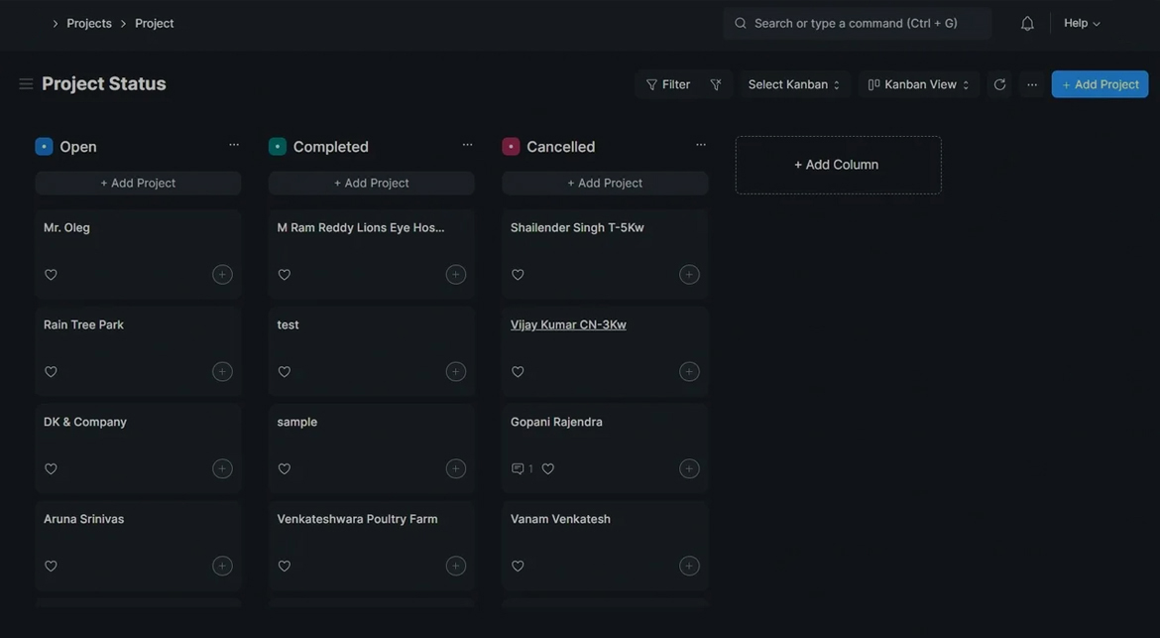The width and height of the screenshot is (1160, 638).
Task: Refresh the project list
Action: 999,84
